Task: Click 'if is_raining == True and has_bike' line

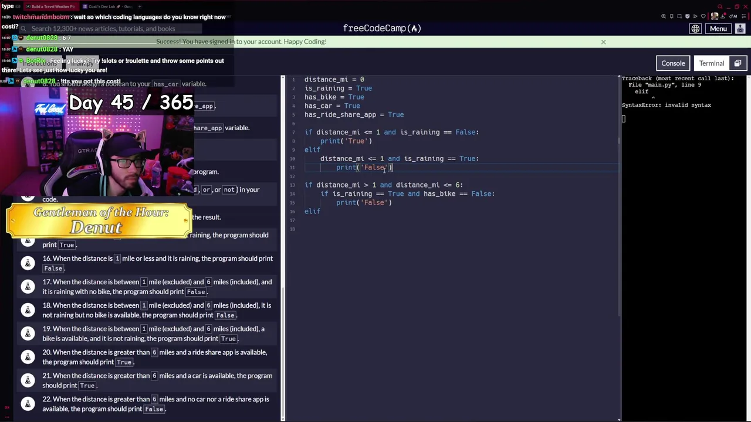Action: pyautogui.click(x=407, y=193)
